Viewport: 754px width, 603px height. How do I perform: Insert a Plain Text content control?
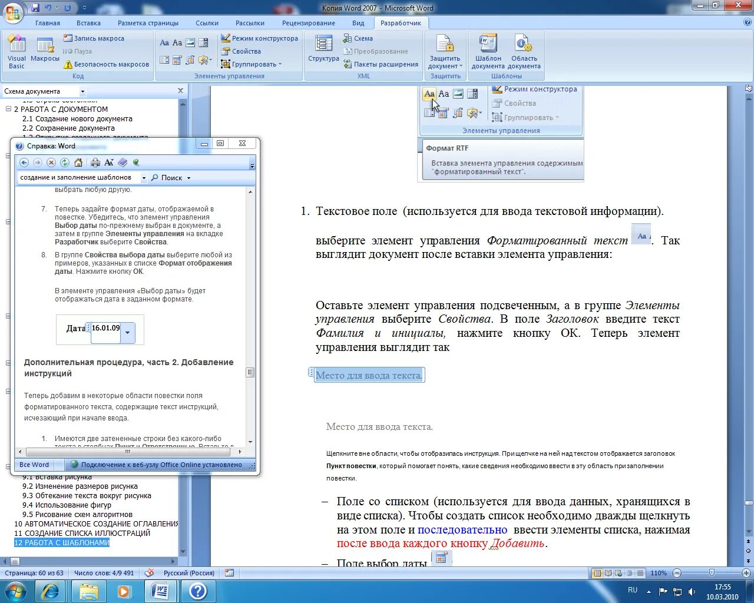(x=177, y=43)
